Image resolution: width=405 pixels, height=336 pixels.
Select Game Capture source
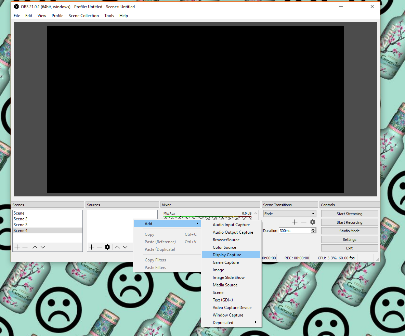click(x=231, y=262)
